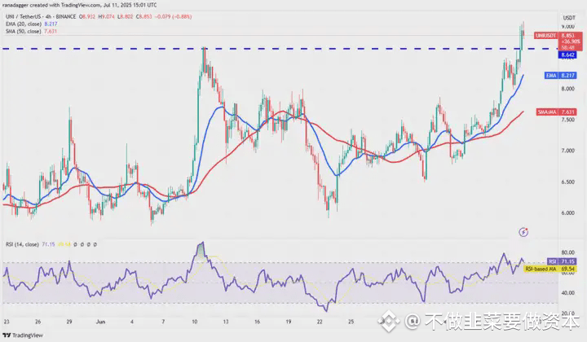Click the 22 date label on time axis
Screen dimensions: 587x342
pos(320,322)
